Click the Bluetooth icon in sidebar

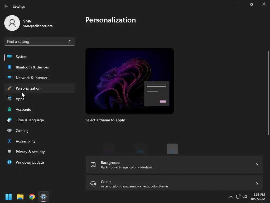(x=9, y=67)
